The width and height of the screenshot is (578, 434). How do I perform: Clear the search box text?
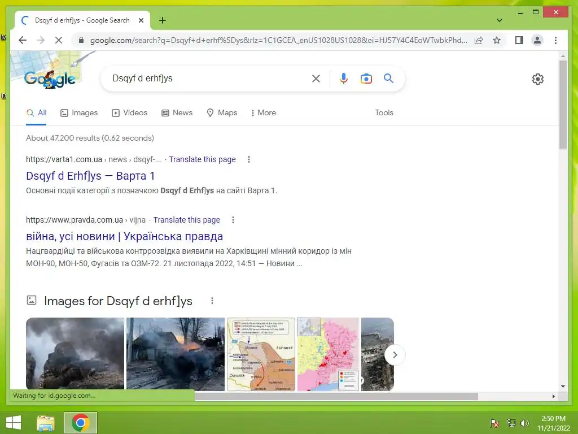tap(316, 78)
